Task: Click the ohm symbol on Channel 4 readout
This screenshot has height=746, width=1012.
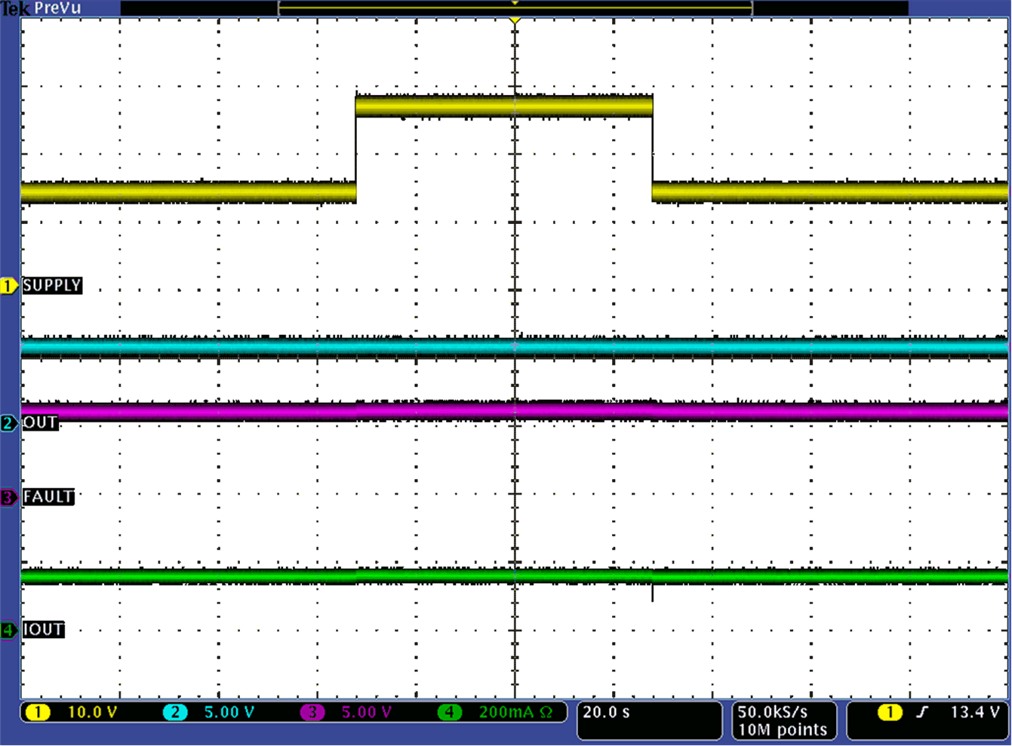Action: tap(546, 711)
